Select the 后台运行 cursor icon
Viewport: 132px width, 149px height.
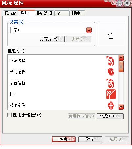[x=110, y=83]
